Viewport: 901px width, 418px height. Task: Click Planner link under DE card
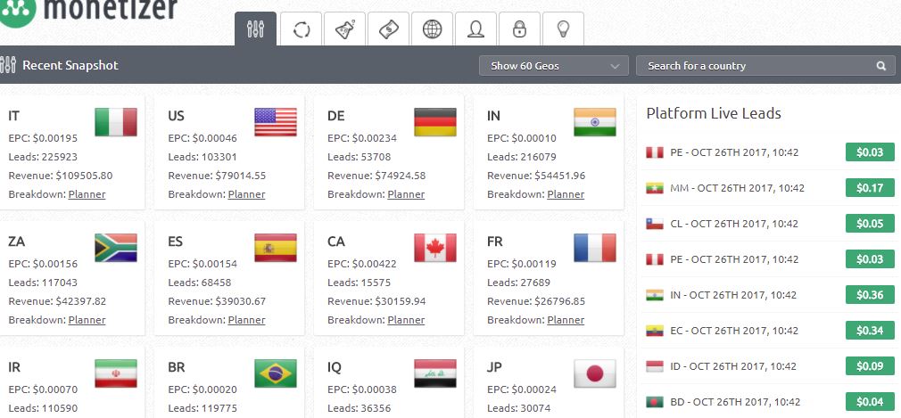[406, 194]
